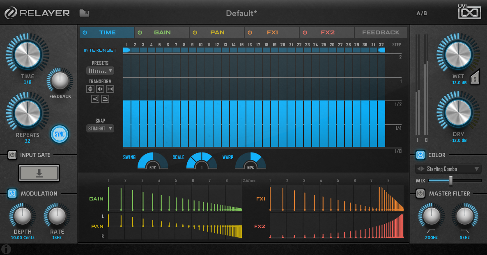Image resolution: width=487 pixels, height=255 pixels.
Task: Click the wet solo S icon
Action: (x=475, y=77)
